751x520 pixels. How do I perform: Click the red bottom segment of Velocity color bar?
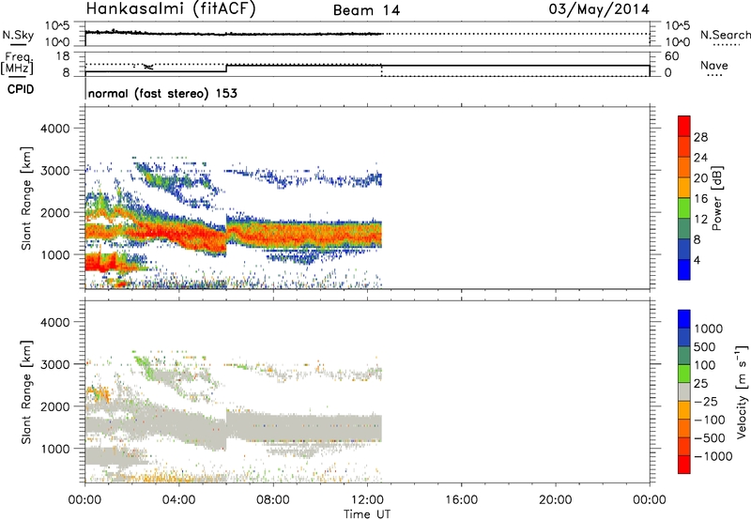click(x=684, y=465)
